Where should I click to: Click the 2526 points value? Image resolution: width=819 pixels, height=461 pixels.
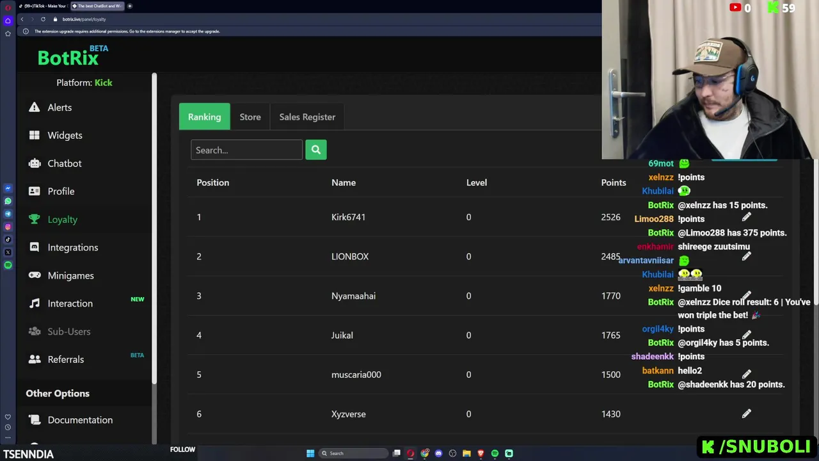tap(611, 217)
